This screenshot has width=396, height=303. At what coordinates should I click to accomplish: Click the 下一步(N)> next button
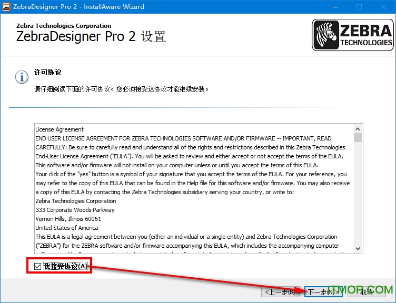[x=323, y=292]
